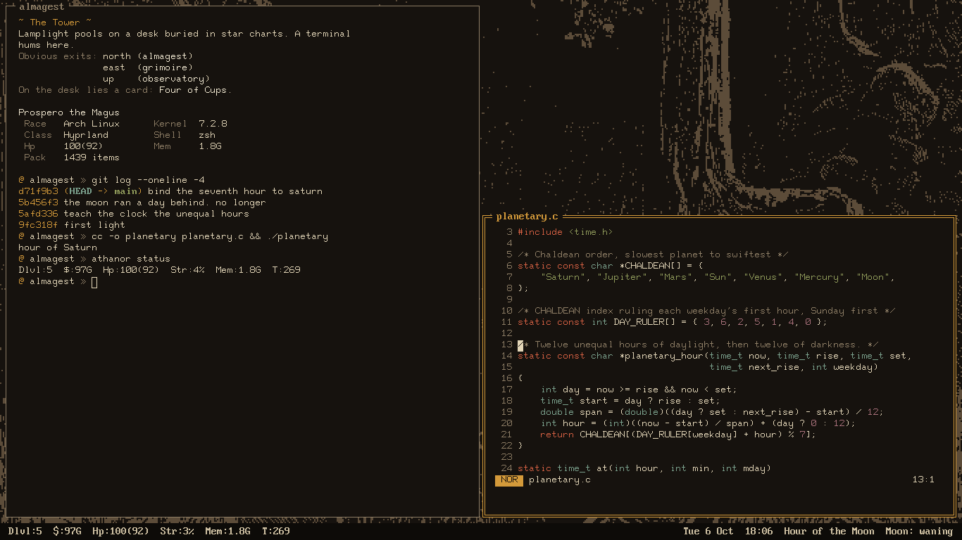Viewport: 962px width, 540px height.
Task: Click planetary.c filename in editor statusline
Action: click(x=560, y=480)
